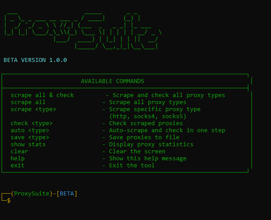The height and width of the screenshot is (220, 271).
Task: Click the 'scrape all' command row
Action: pyautogui.click(x=28, y=102)
